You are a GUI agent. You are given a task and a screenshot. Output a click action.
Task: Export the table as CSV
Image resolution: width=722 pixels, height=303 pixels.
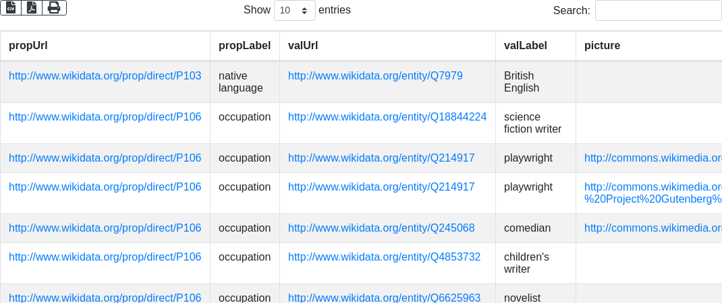click(x=10, y=7)
